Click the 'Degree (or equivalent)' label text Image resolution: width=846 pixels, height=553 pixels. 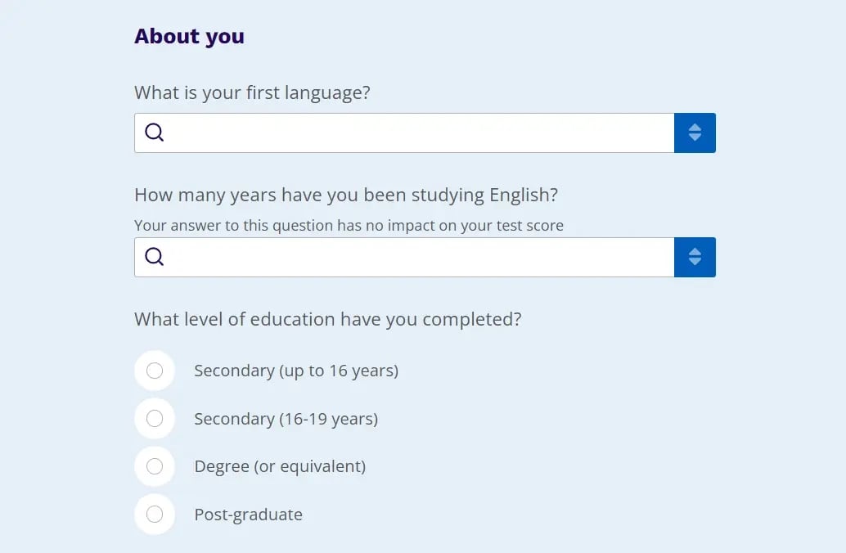(x=280, y=466)
